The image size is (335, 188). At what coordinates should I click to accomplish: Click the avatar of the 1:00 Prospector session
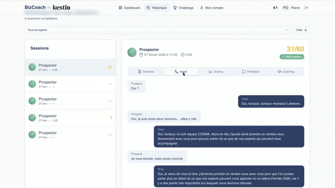coord(32,118)
